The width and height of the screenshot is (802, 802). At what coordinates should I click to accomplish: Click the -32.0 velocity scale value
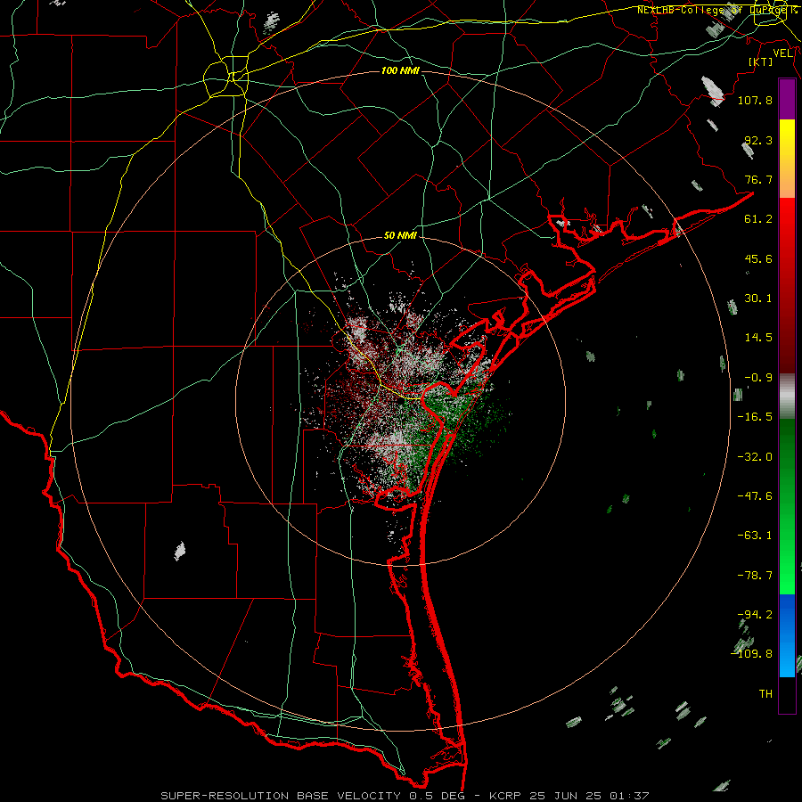coord(755,457)
